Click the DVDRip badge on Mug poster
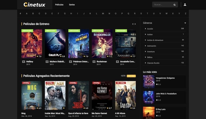Screen dimensions: 206x119 (26, 83)
